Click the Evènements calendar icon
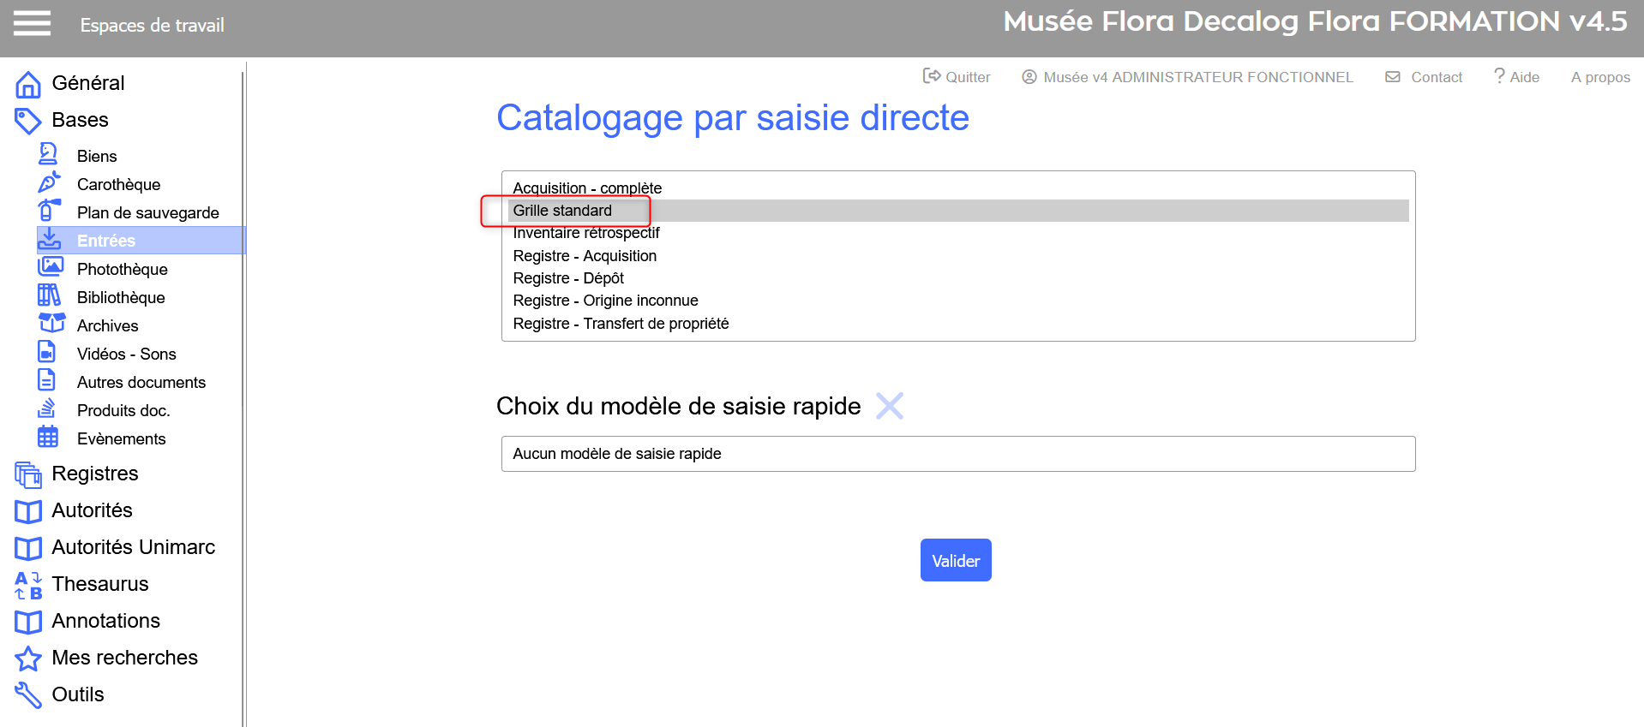Screen dimensions: 1644x727 [48, 438]
